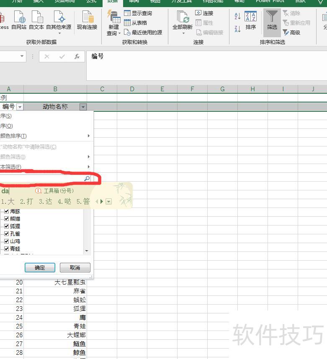Select IME candidate 1 大
Viewport: 327px width, 359px height.
tap(8, 202)
